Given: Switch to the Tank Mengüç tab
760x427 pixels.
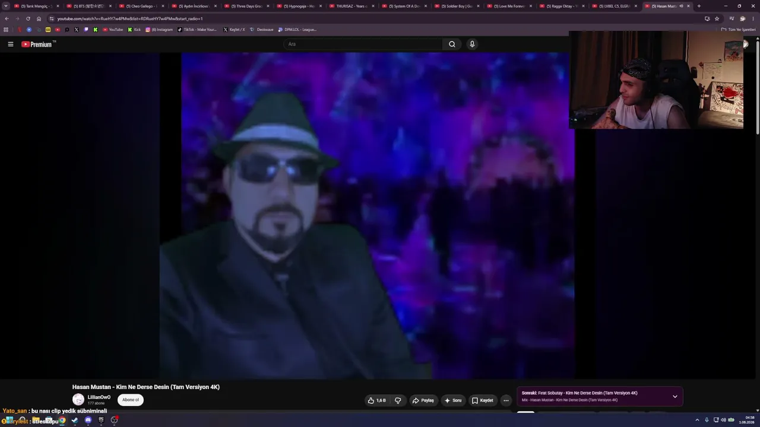Looking at the screenshot, I should click(x=36, y=6).
